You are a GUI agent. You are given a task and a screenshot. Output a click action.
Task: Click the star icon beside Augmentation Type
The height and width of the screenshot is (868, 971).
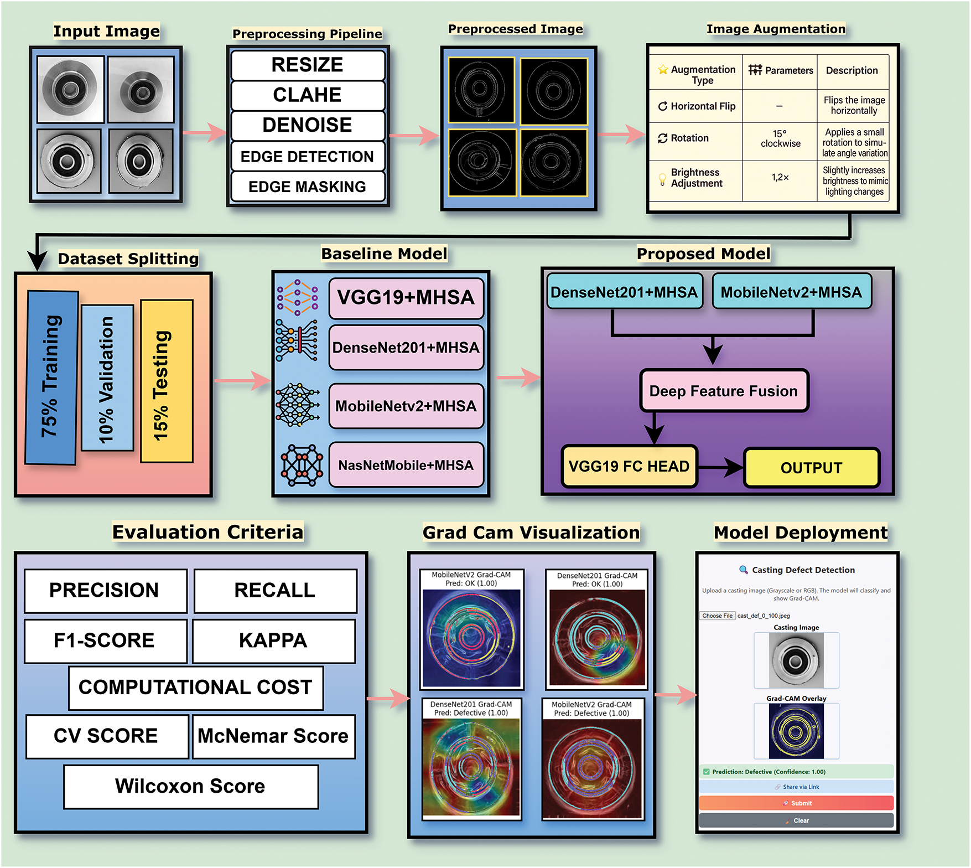[x=662, y=70]
